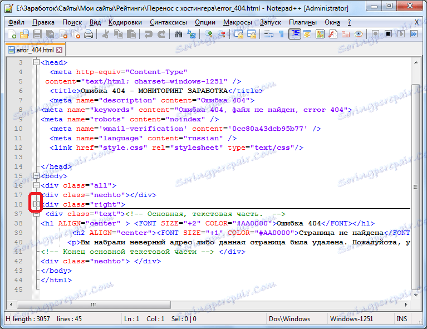Open Find with the binoculars icon

coord(178,35)
